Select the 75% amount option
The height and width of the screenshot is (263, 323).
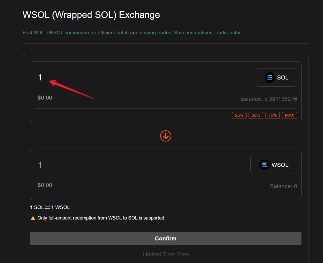(x=272, y=115)
